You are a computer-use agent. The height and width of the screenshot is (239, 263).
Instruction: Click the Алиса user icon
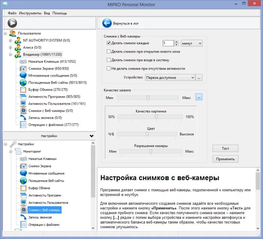(x=18, y=48)
